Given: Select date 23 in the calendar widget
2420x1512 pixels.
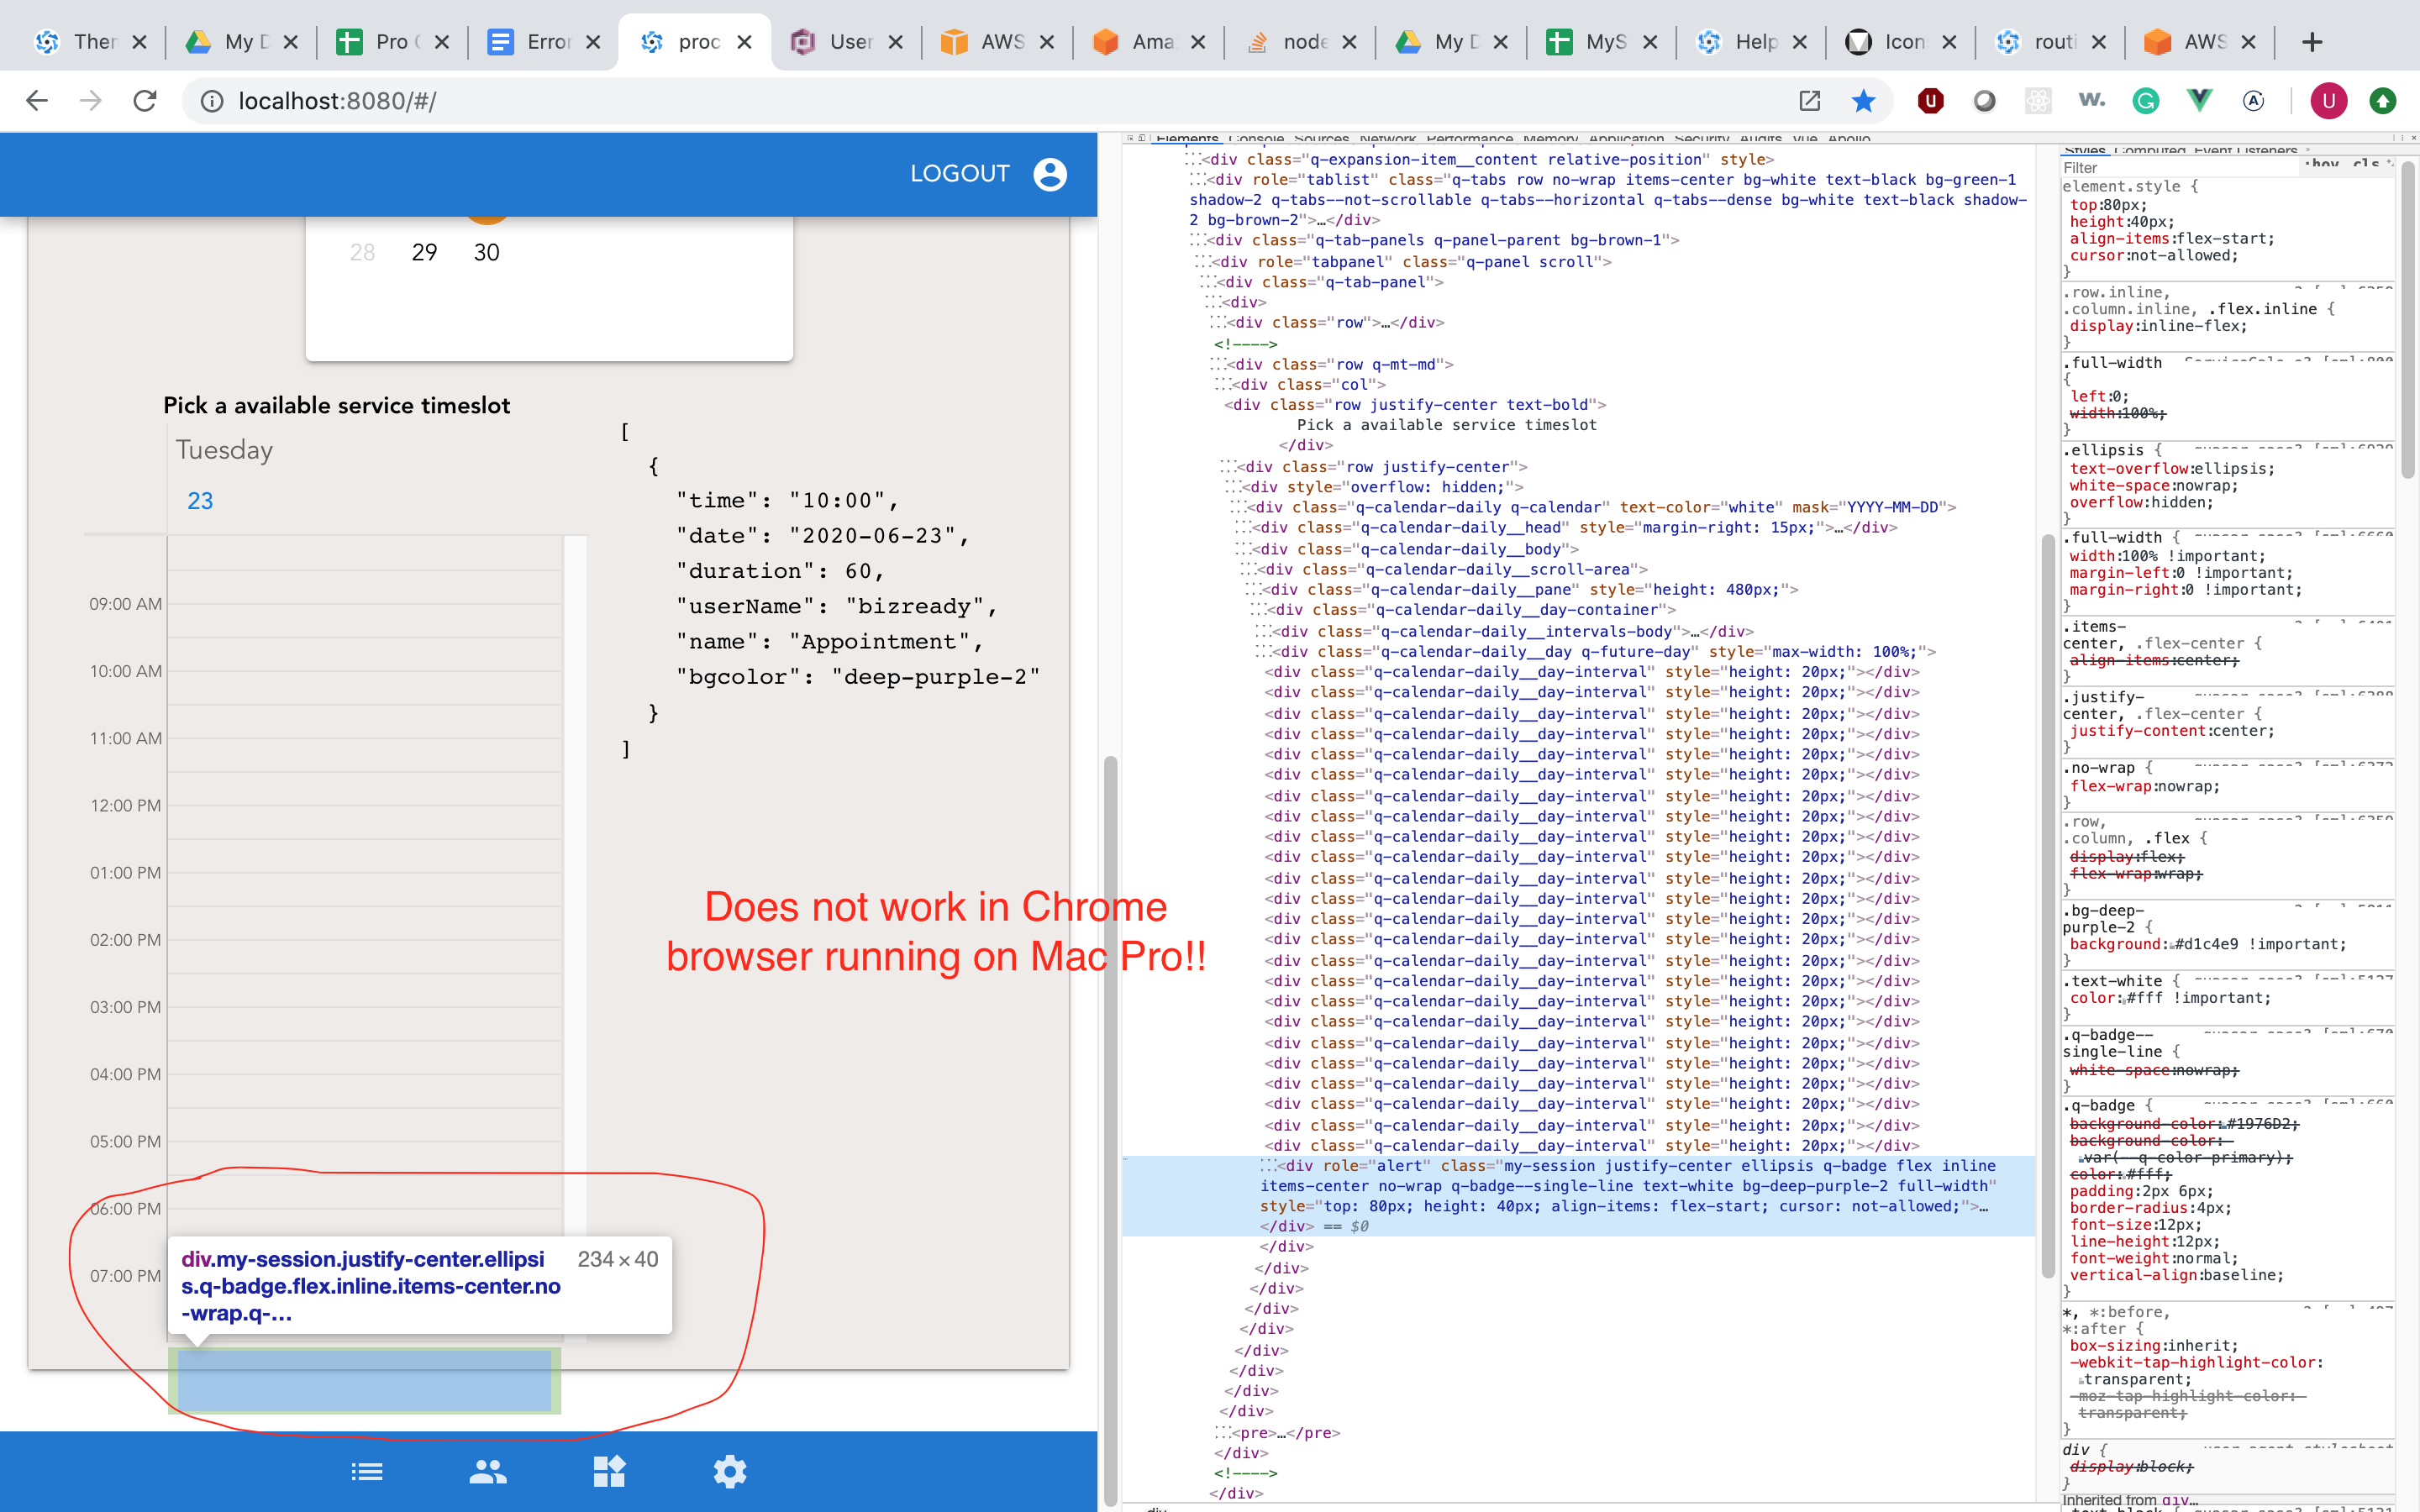Looking at the screenshot, I should 200,500.
